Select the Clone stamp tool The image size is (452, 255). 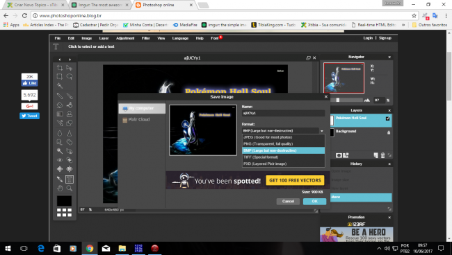point(70,114)
